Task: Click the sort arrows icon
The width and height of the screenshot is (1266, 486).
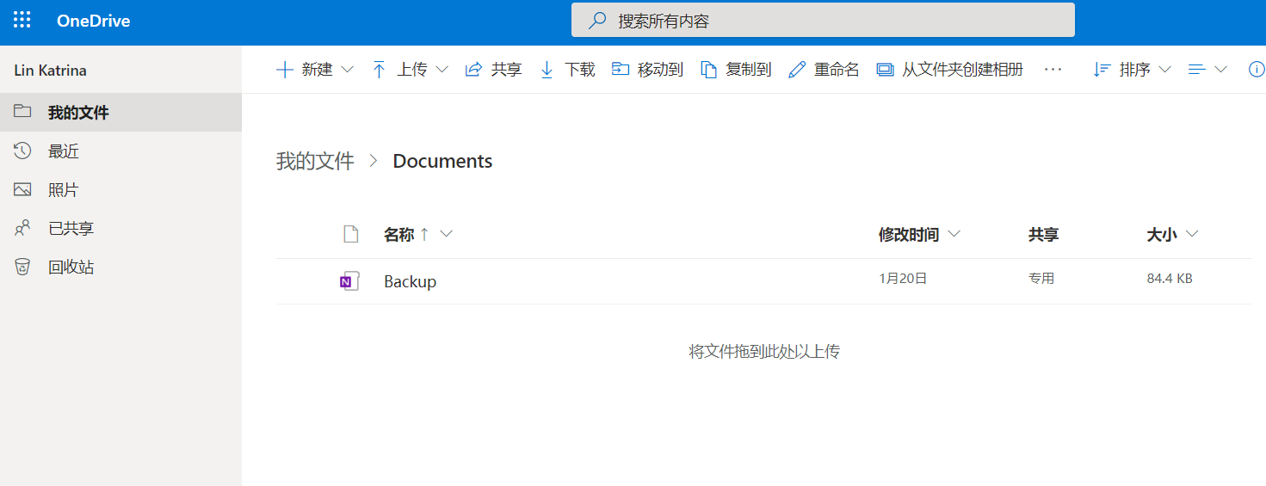Action: click(1102, 70)
